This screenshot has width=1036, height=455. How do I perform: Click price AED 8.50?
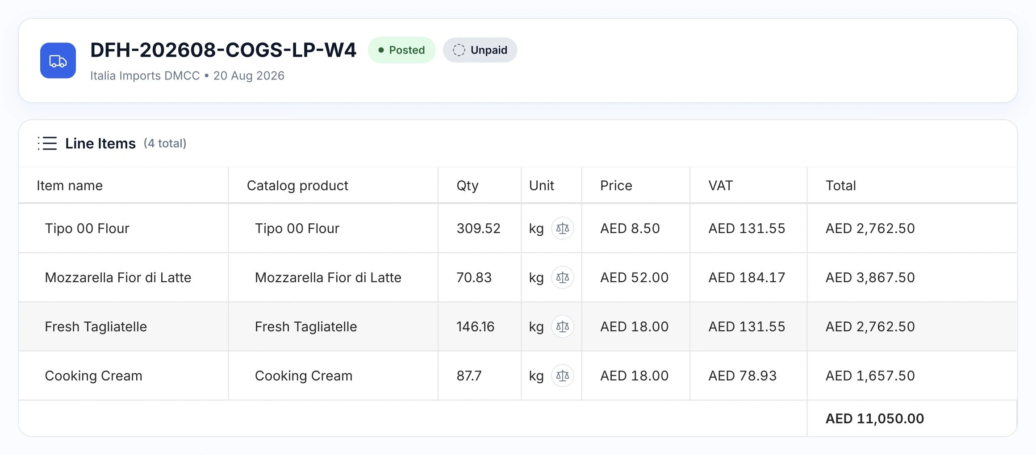click(x=630, y=229)
